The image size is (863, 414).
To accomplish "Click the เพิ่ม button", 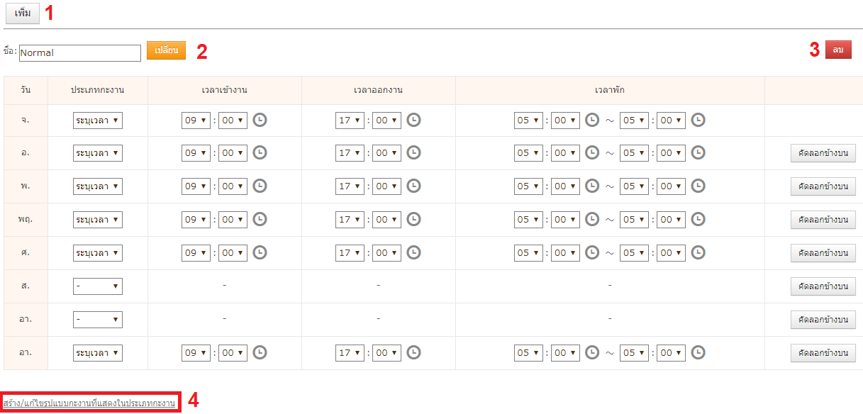I will point(23,13).
